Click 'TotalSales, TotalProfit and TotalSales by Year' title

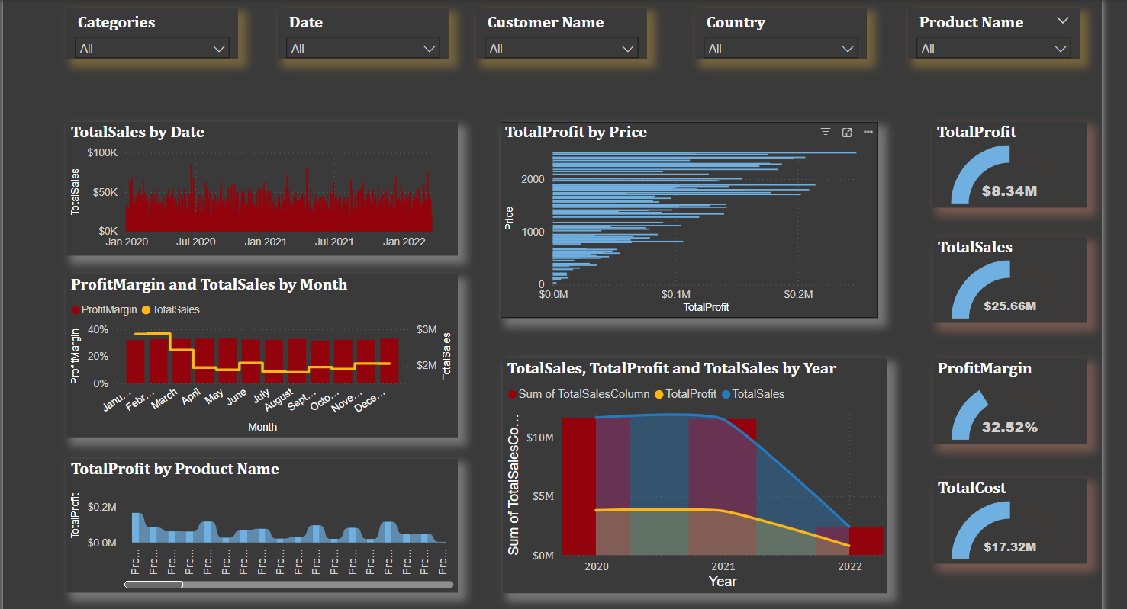(x=672, y=368)
